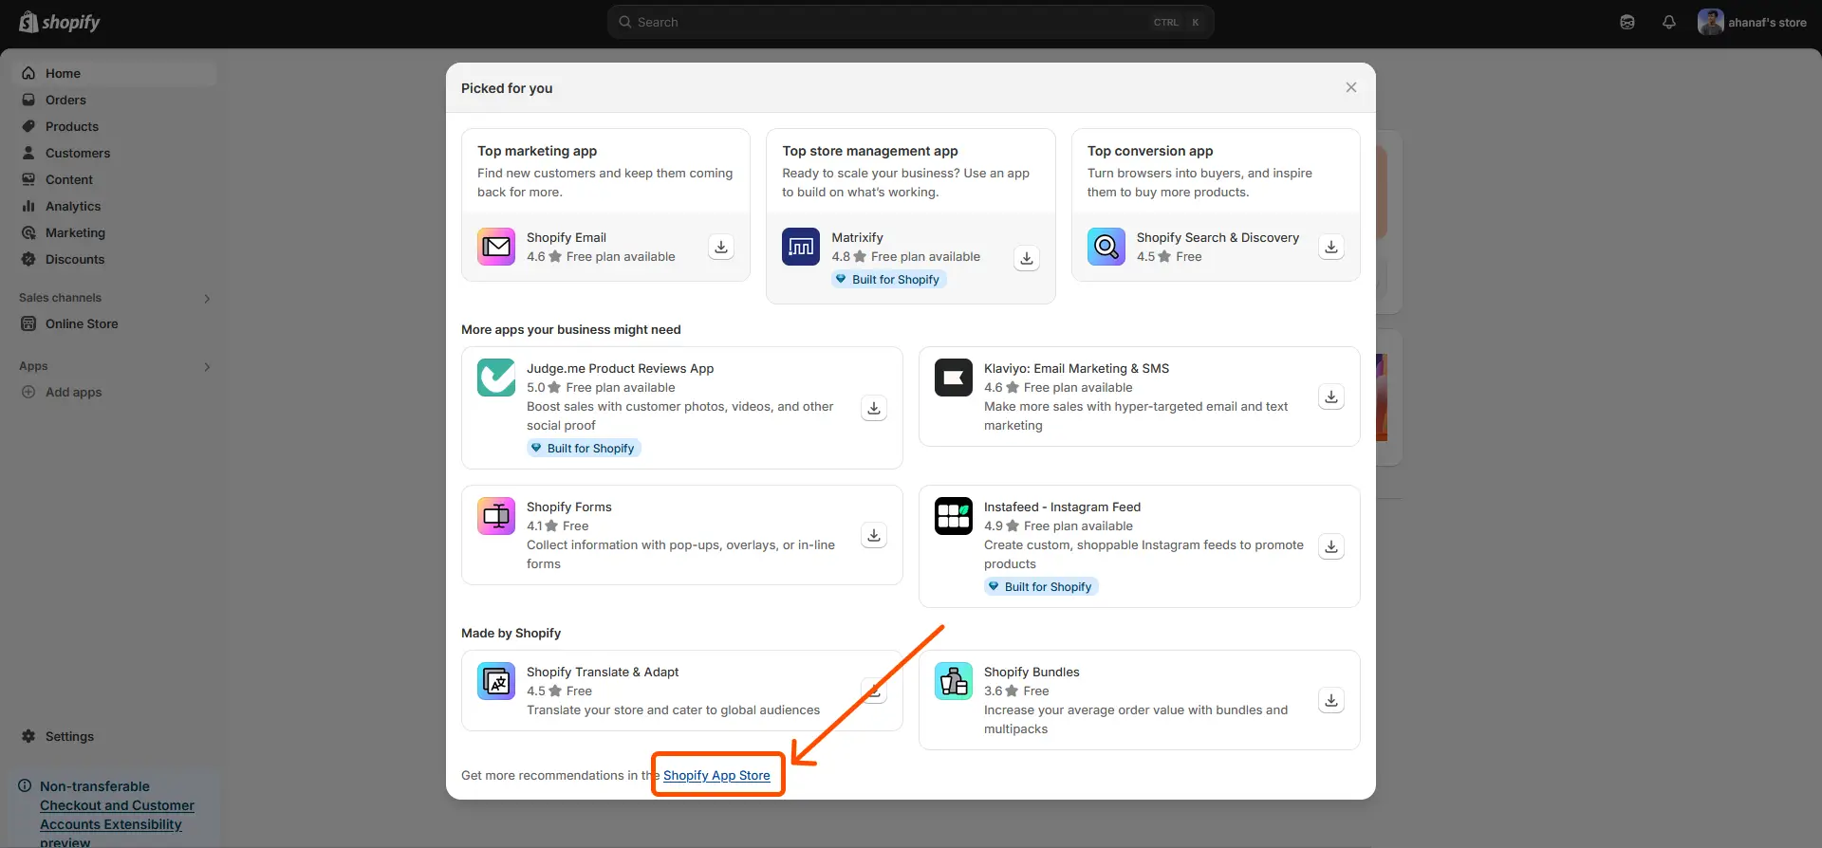Screen dimensions: 1822x848
Task: Click Built for Shopify badge under Judge.me
Action: [585, 448]
